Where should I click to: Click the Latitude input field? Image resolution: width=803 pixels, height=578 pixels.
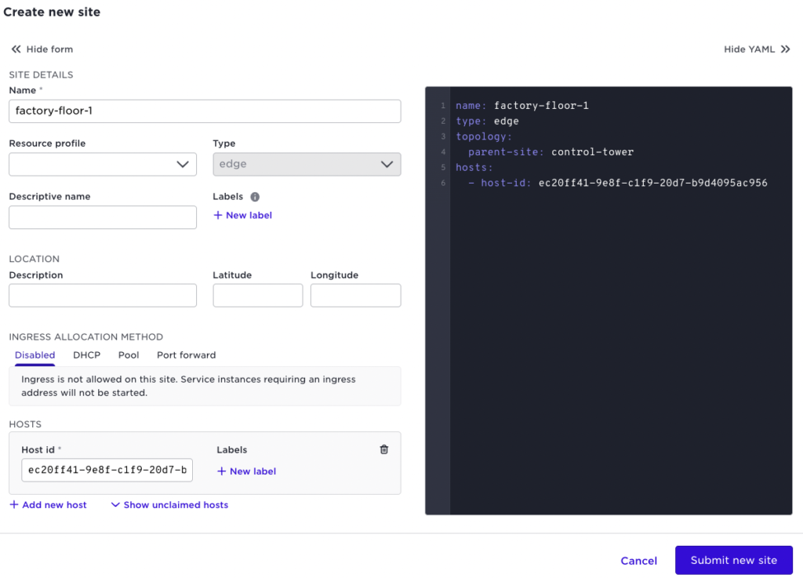pos(257,295)
